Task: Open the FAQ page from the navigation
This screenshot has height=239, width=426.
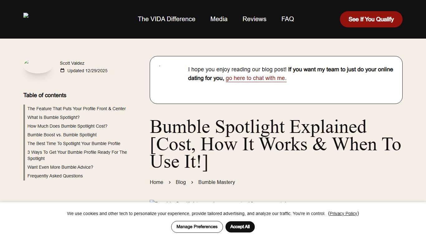Action: (x=287, y=19)
